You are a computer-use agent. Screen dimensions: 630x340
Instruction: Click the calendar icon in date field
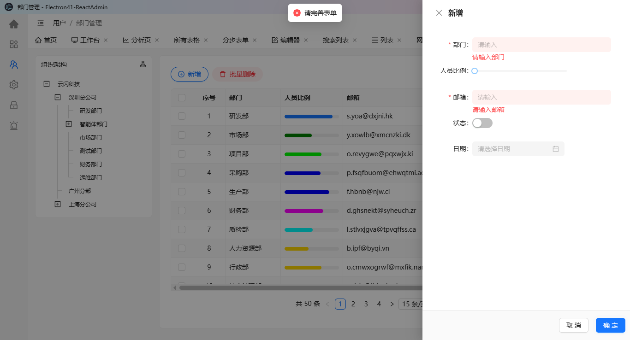[556, 149]
